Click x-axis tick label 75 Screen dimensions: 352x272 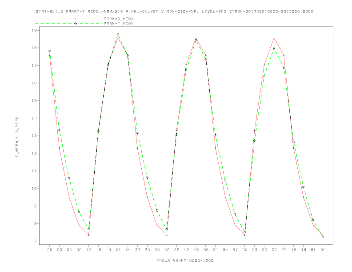click(x=294, y=250)
